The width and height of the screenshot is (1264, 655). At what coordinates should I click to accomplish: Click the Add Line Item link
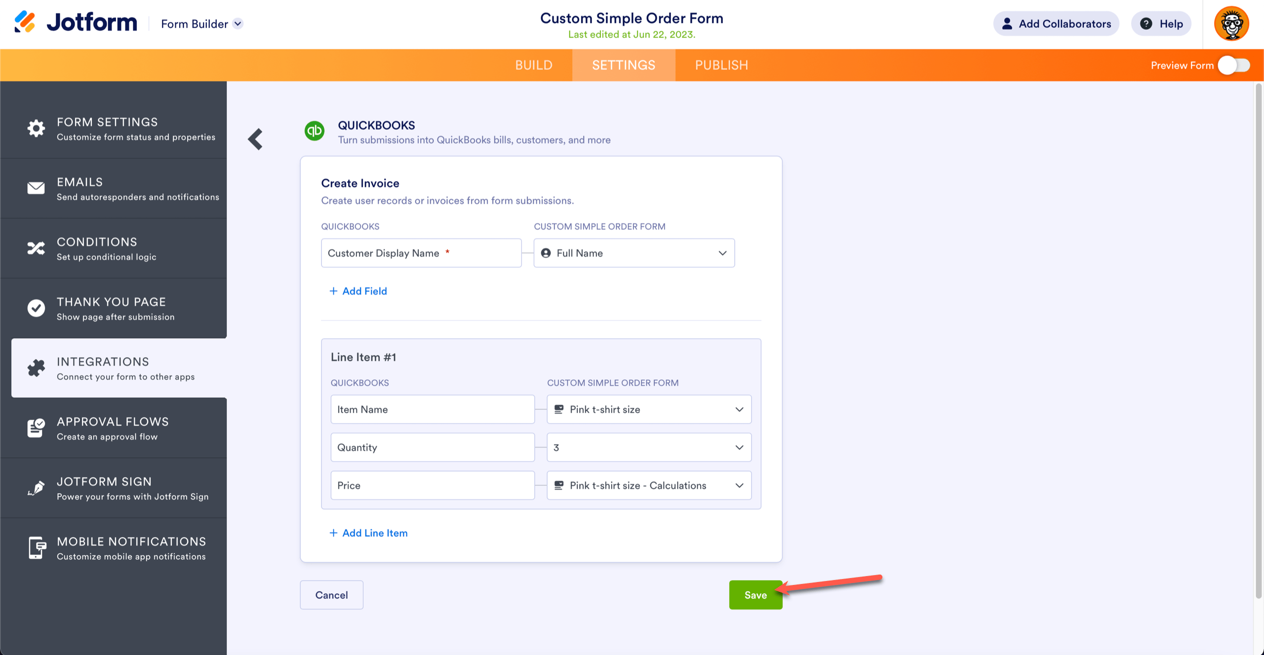(x=368, y=533)
